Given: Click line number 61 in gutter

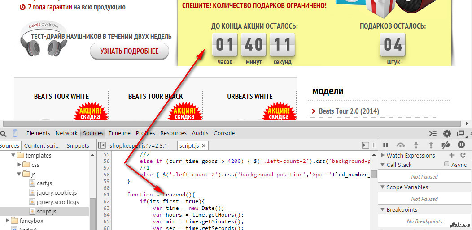Looking at the screenshot, I should 107,194.
